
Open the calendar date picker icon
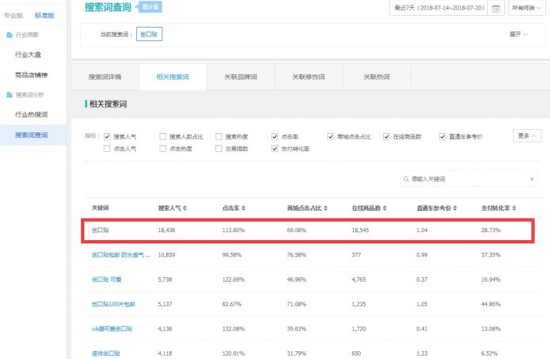point(496,9)
